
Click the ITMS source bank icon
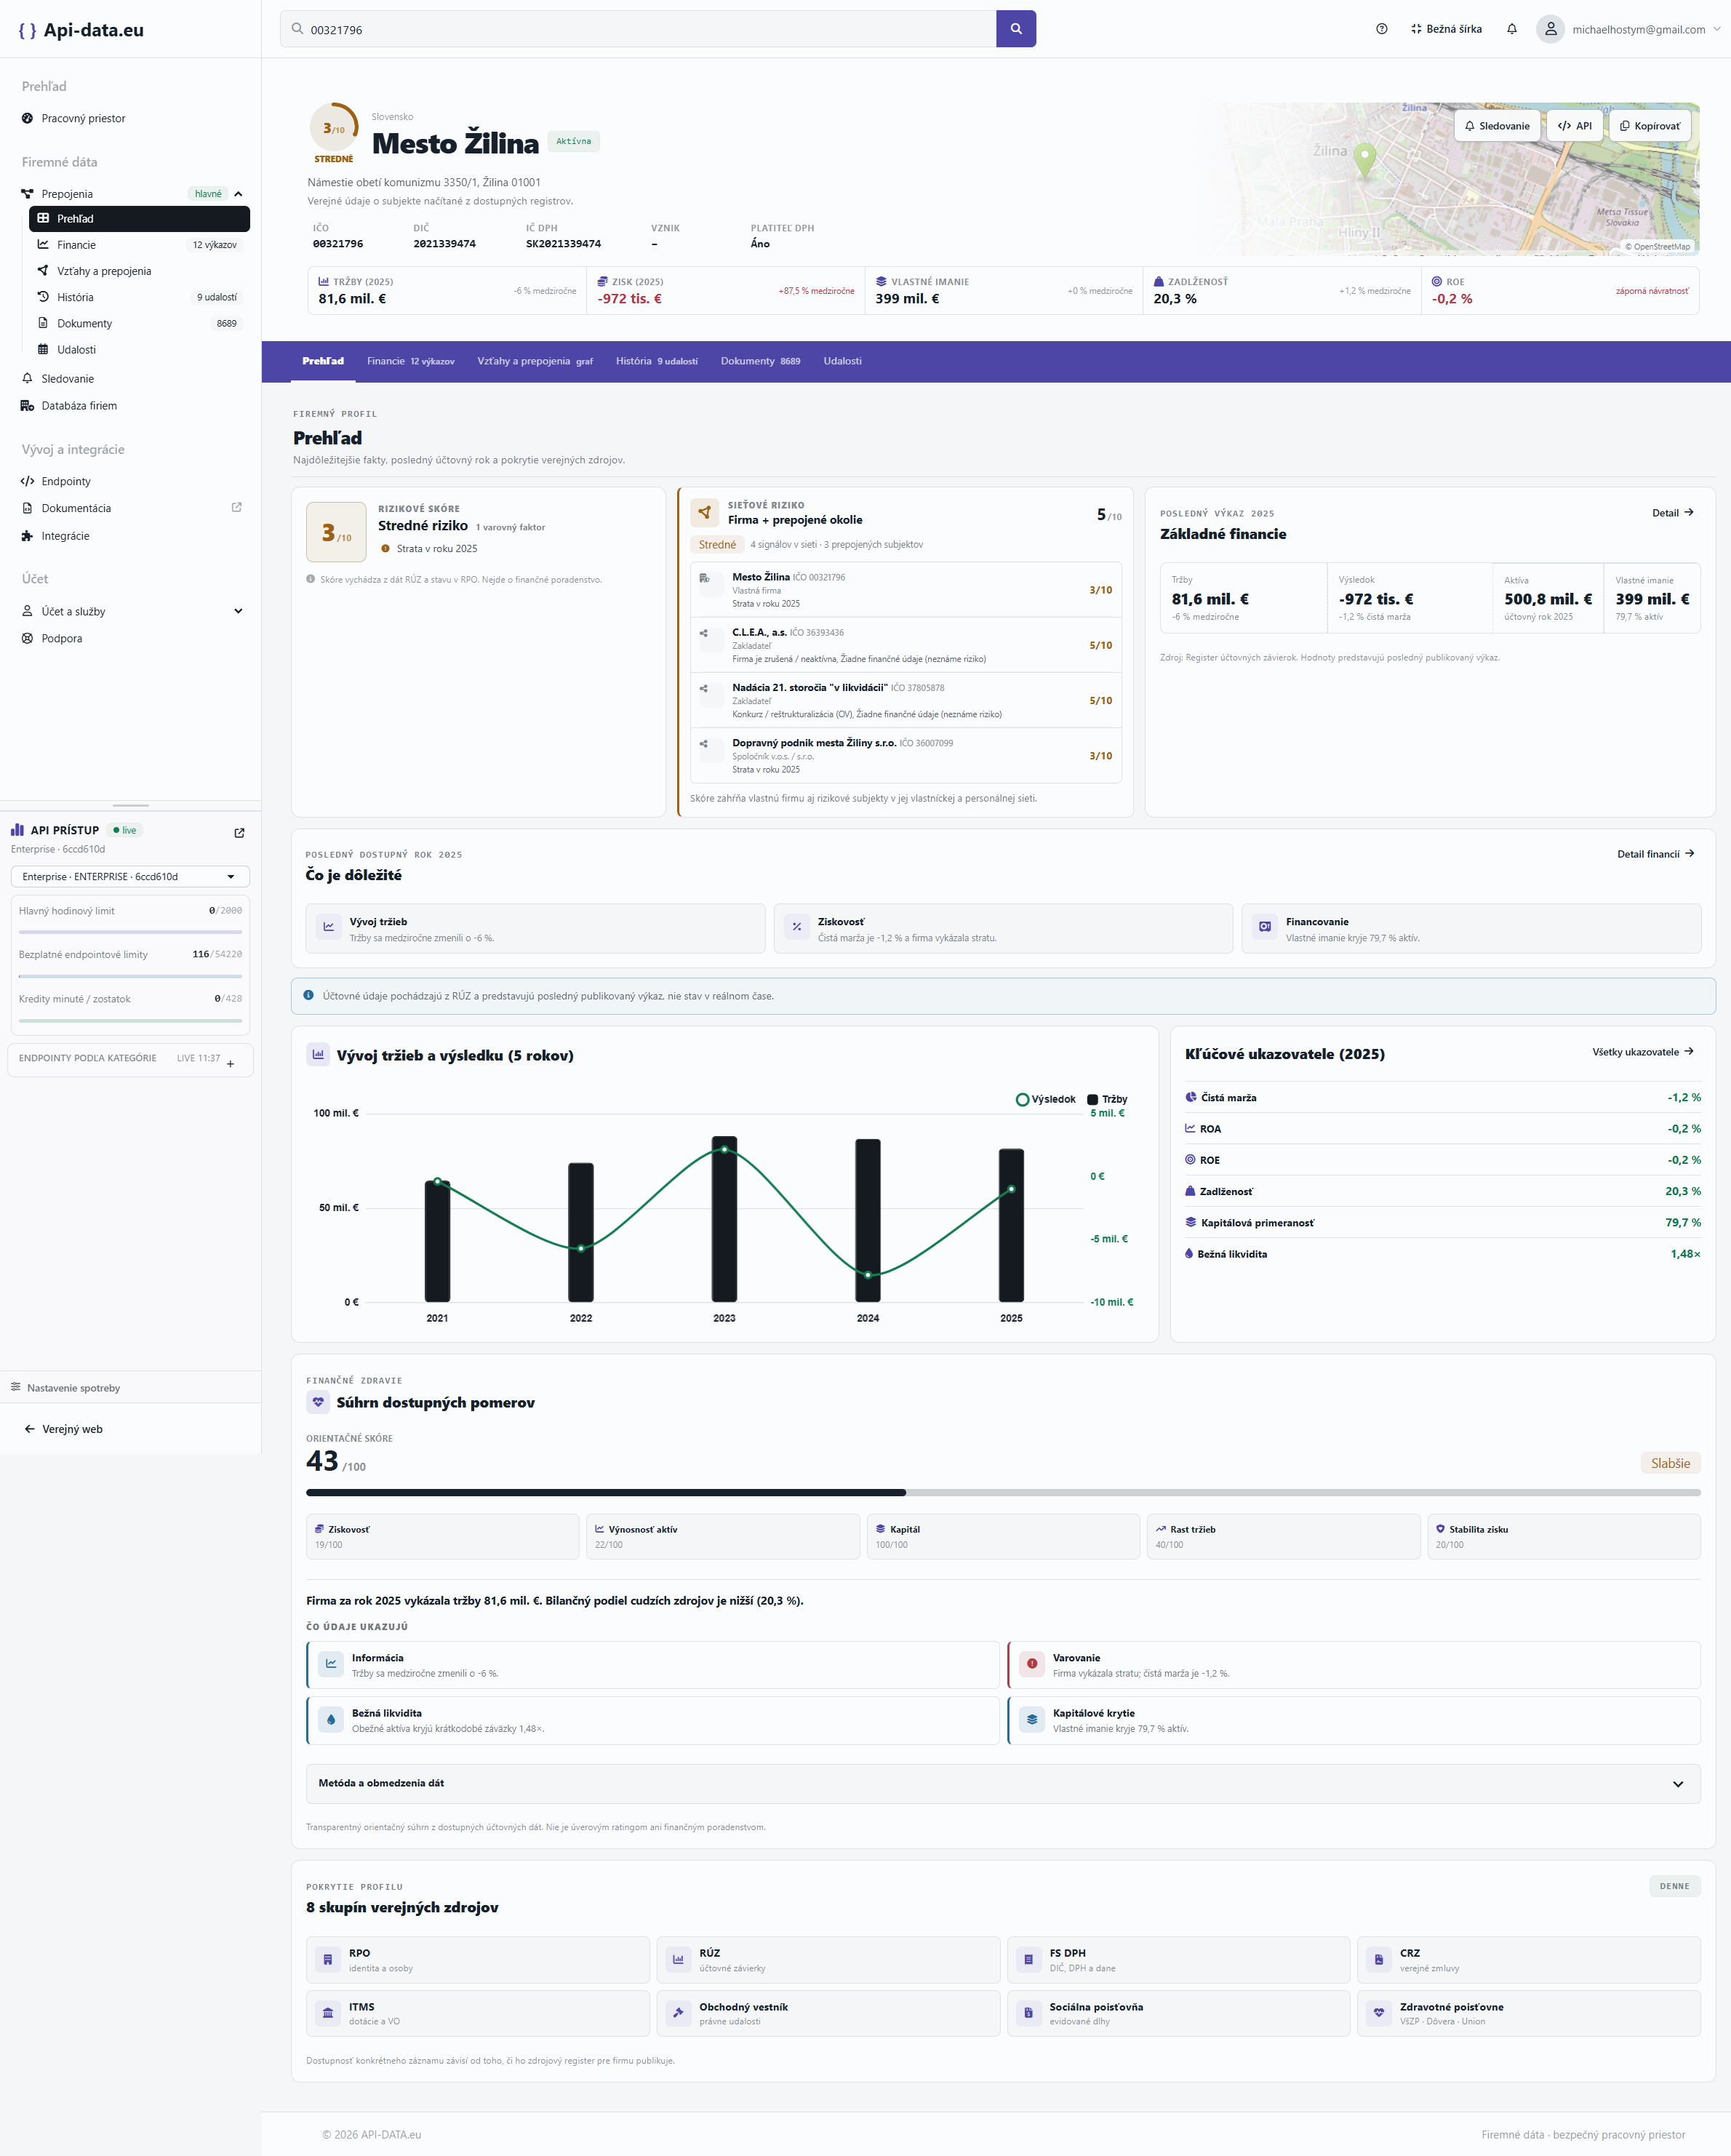[328, 2014]
